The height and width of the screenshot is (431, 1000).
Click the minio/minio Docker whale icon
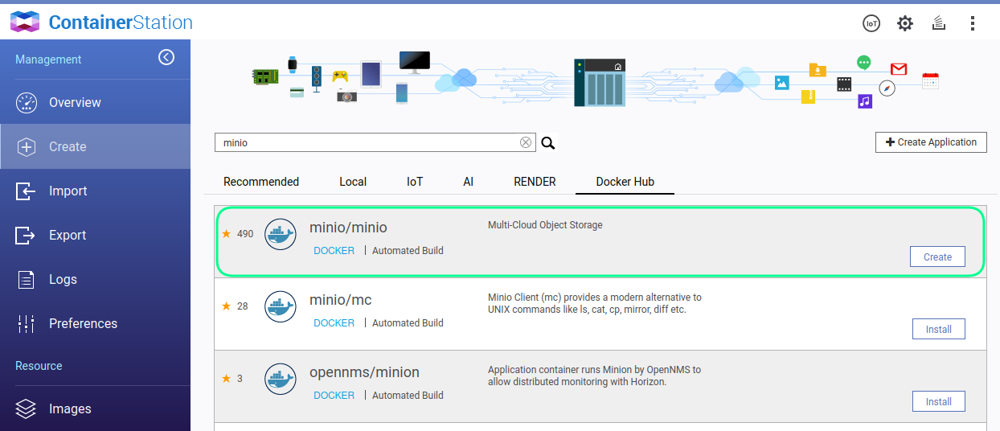(281, 235)
